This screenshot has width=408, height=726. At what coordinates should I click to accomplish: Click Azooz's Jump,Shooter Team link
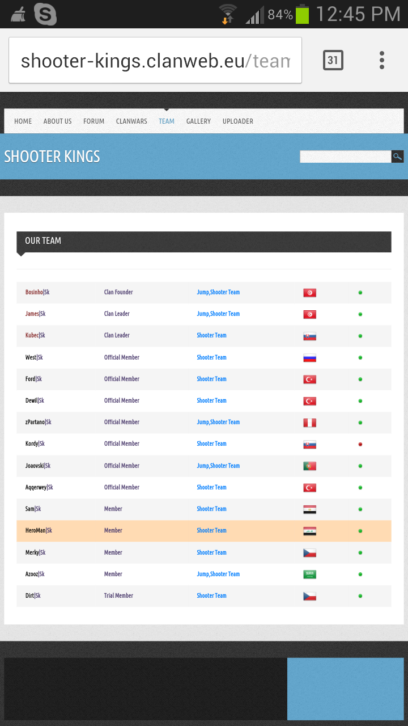(x=218, y=574)
